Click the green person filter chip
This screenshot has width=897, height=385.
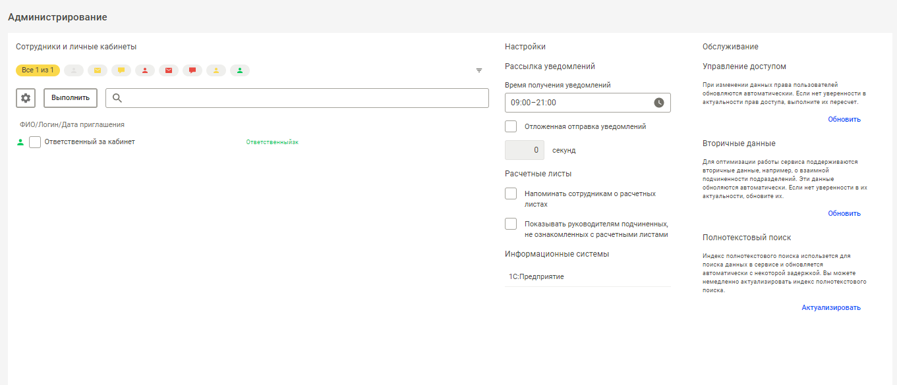click(240, 70)
